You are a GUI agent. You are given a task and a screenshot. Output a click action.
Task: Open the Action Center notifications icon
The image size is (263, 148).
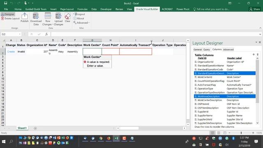coord(256,141)
